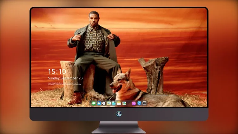The image size is (238, 134).
Task: Click the logo badge on monitor chin
Action: pos(119,114)
